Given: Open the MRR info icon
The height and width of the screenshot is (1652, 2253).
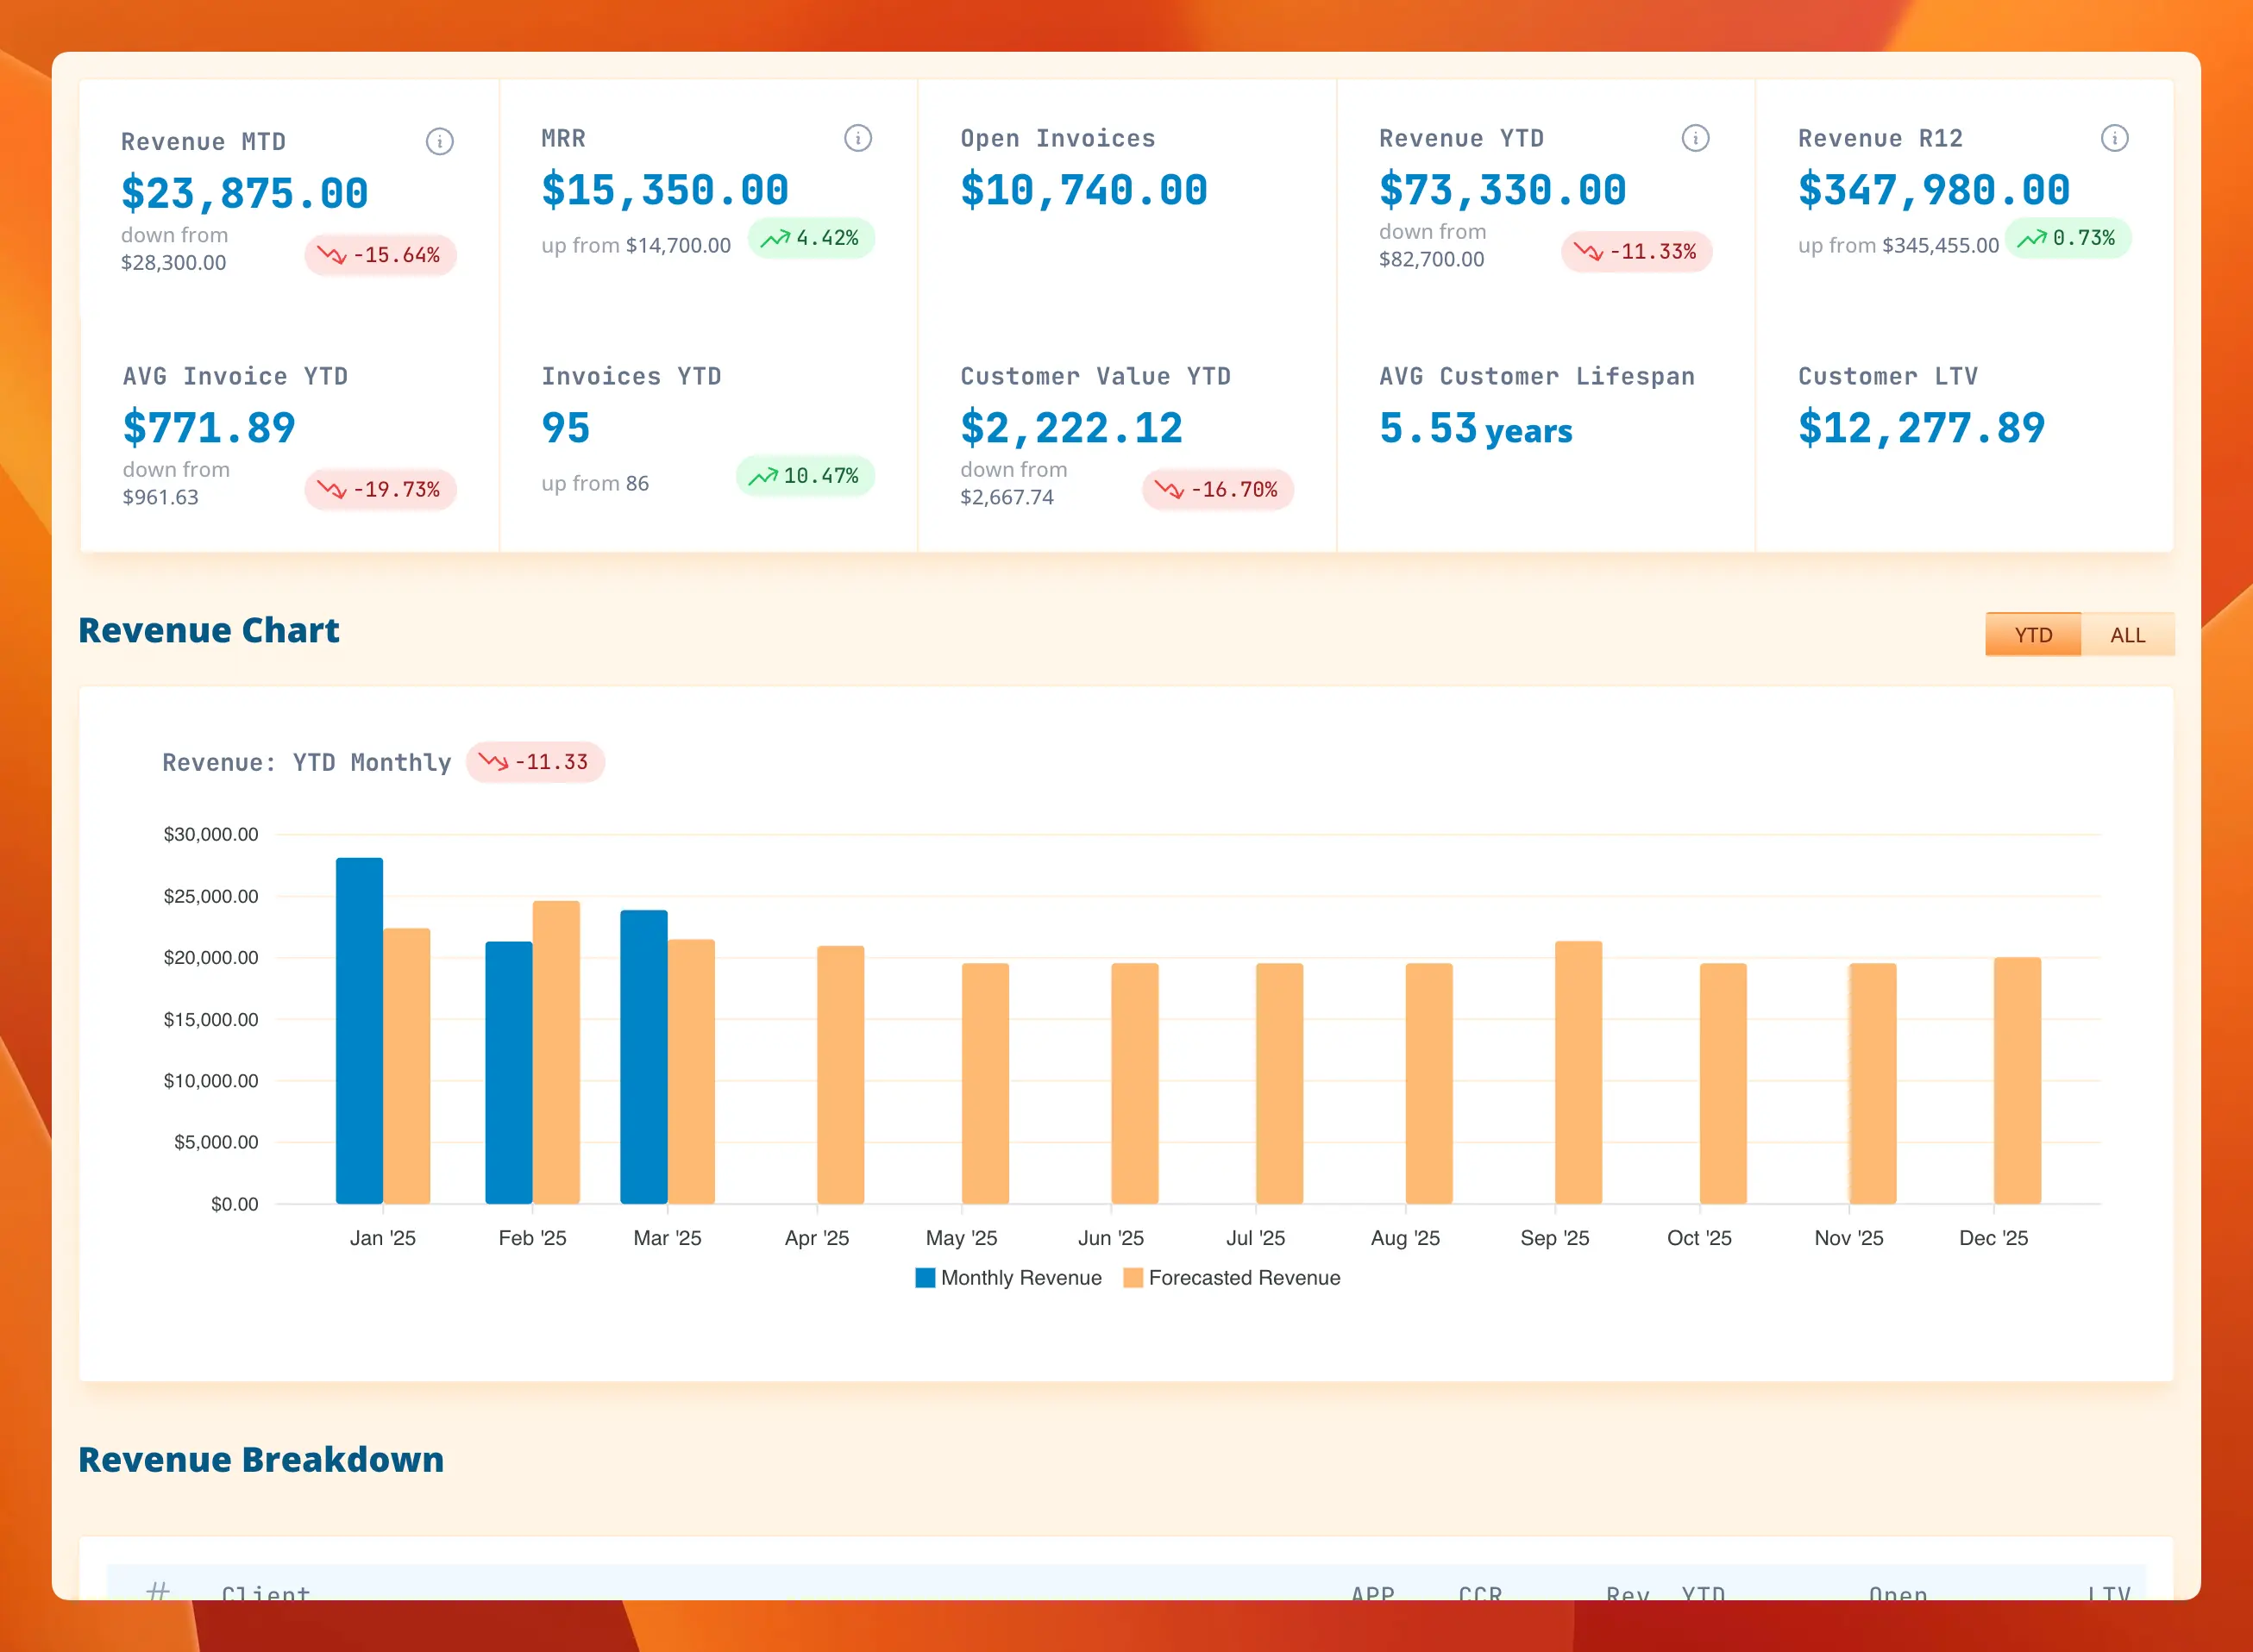Looking at the screenshot, I should tap(857, 138).
